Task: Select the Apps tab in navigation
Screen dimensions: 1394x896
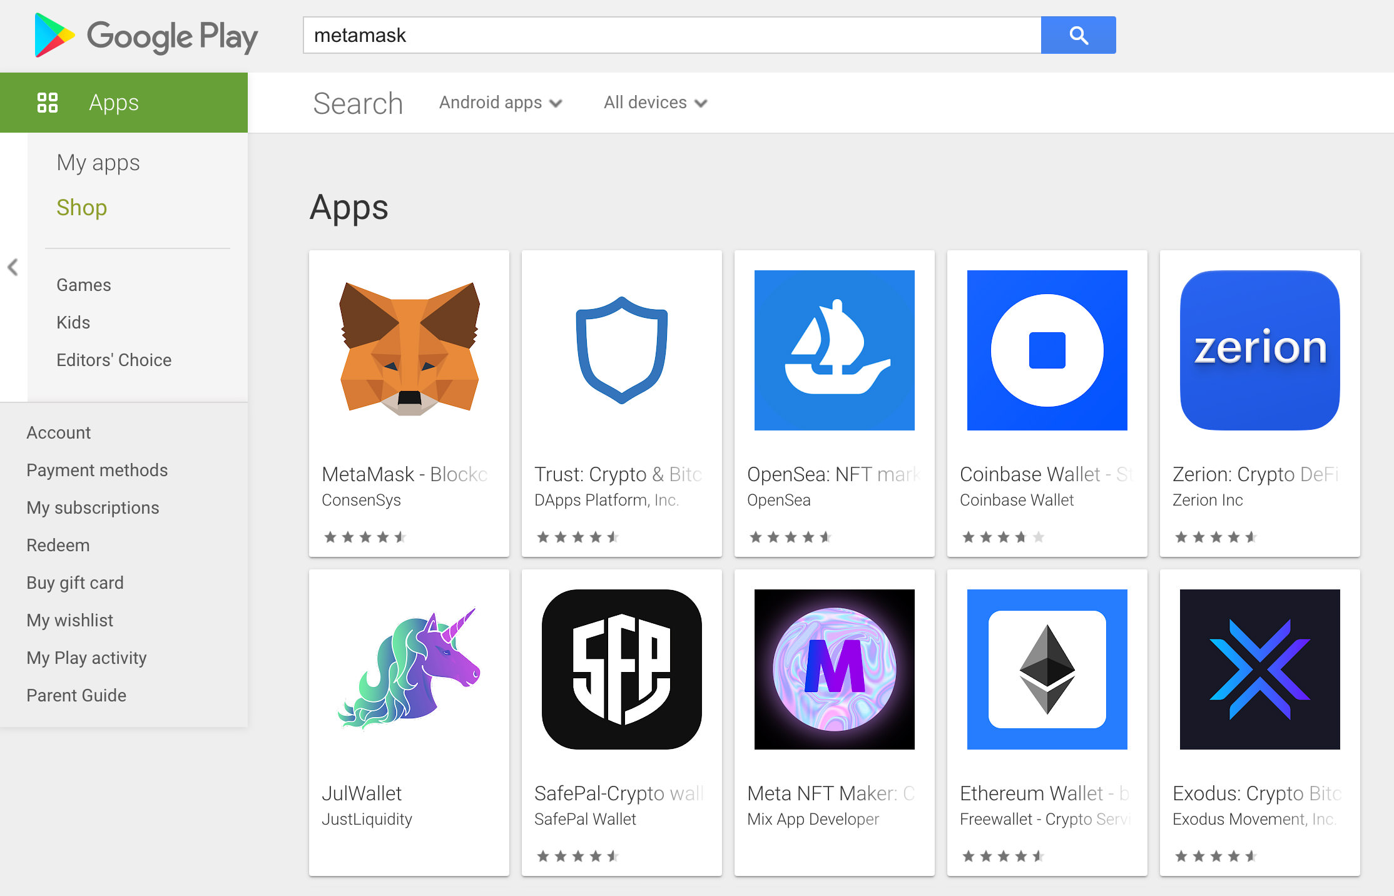Action: pos(123,101)
